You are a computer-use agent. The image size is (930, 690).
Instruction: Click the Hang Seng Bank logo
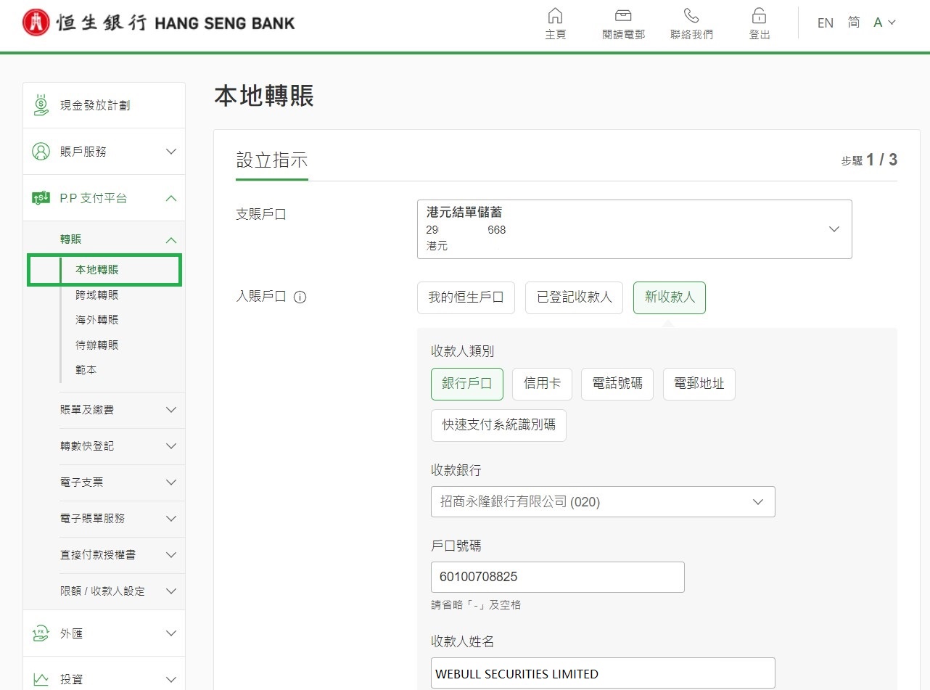point(159,23)
